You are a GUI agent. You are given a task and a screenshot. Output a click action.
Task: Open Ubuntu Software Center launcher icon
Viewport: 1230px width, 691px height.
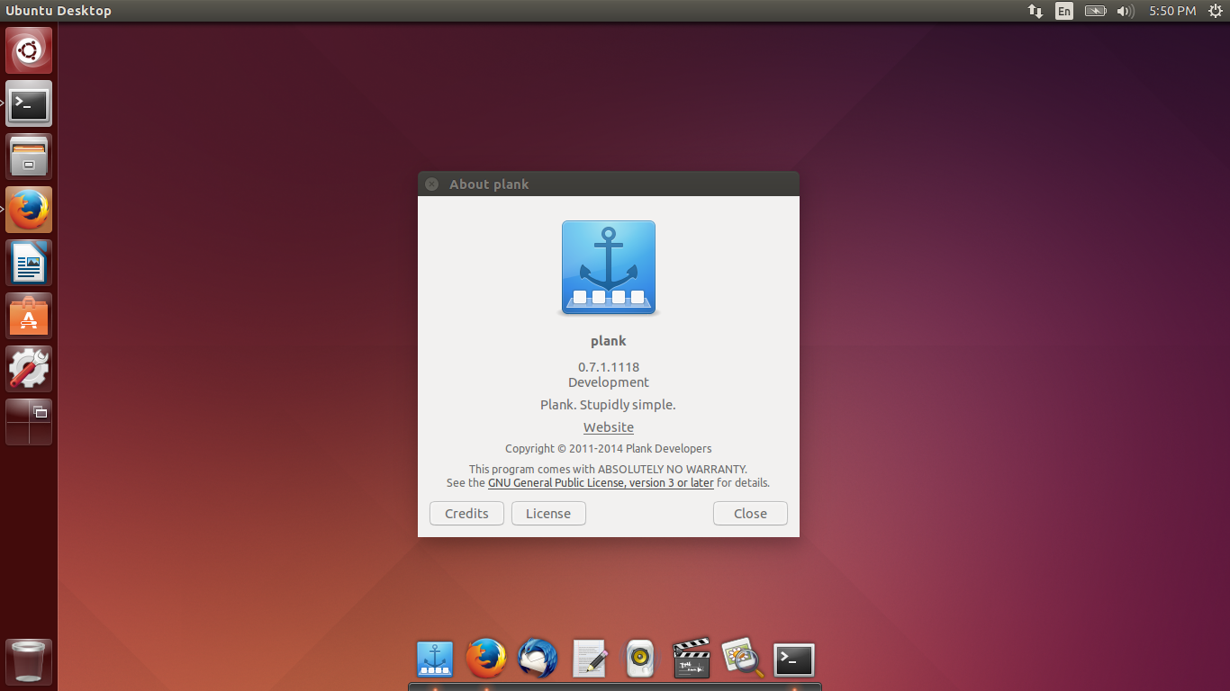pyautogui.click(x=29, y=316)
